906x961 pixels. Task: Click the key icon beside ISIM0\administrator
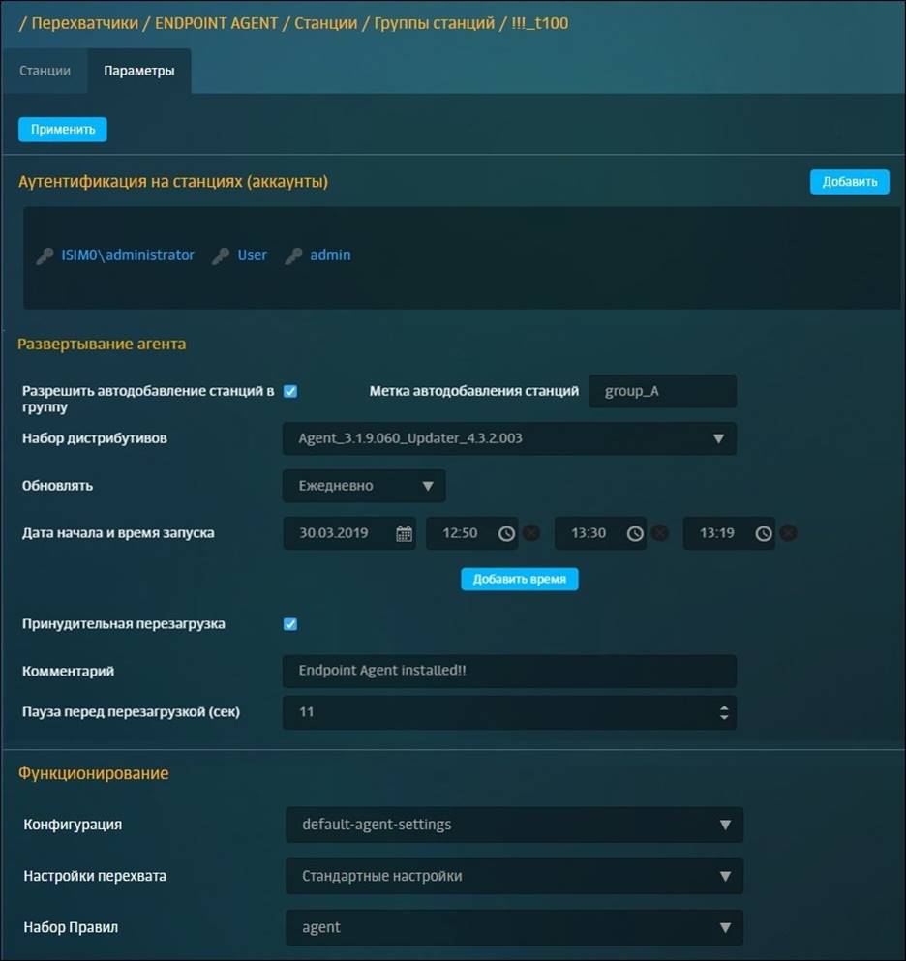[45, 255]
